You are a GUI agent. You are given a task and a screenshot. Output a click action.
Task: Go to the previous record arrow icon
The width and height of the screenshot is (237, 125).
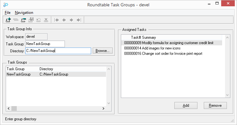[x=64, y=20]
